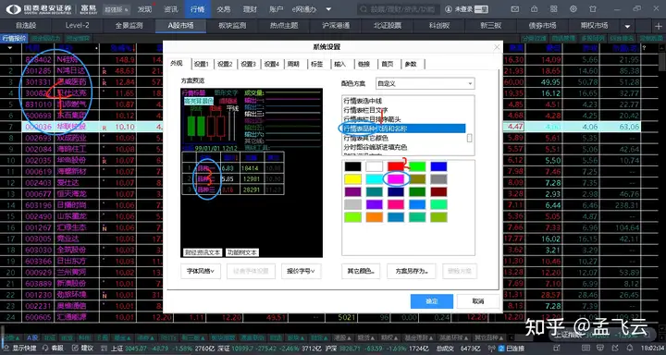The height and width of the screenshot is (355, 666).
Task: Click the lock icon in top bar
Action: tap(535, 9)
